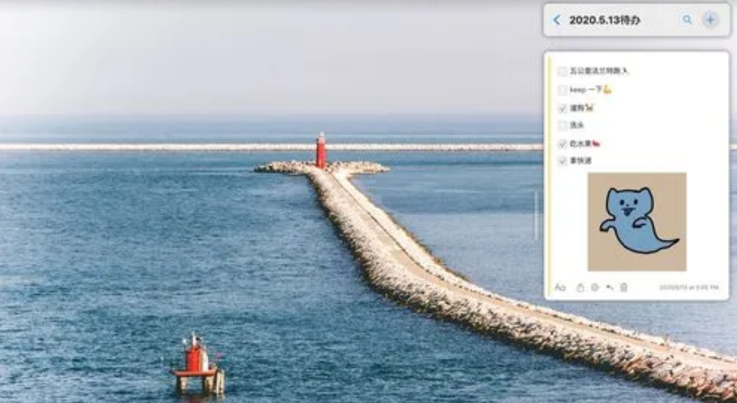Click the undo arrow in note footer
The height and width of the screenshot is (403, 737).
pos(609,287)
